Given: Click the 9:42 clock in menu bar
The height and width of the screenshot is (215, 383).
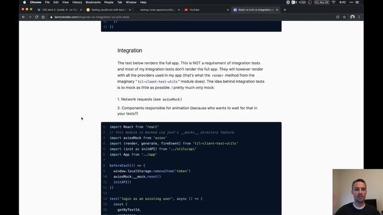Looking at the screenshot, I should coord(342,2).
